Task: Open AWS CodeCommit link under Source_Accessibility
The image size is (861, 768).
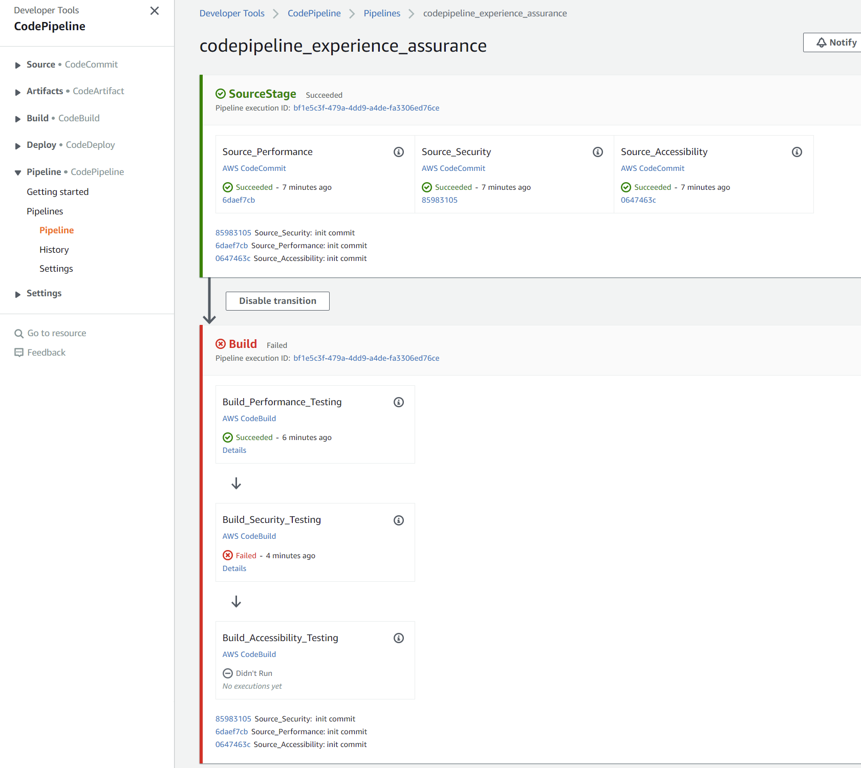Action: pyautogui.click(x=653, y=168)
